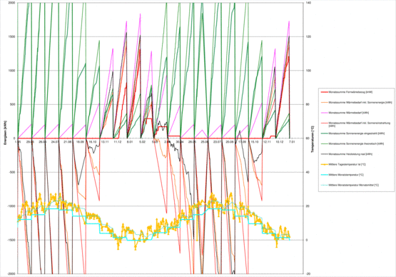Click the -1000 label on the left axis
The width and height of the screenshot is (396, 277).
click(x=11, y=206)
